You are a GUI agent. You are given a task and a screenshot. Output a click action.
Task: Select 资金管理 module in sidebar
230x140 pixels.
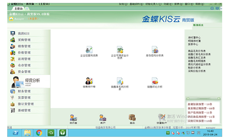pyautogui.click(x=29, y=72)
